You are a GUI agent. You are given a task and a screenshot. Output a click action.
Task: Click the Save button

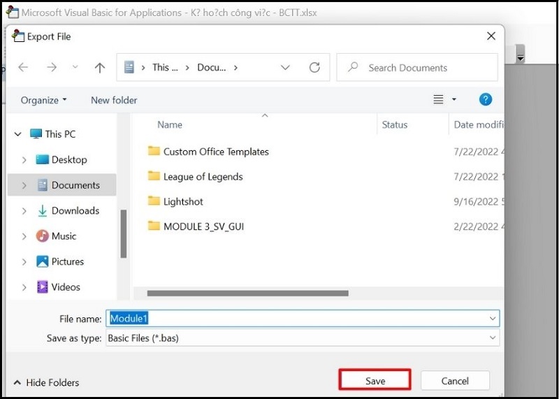375,381
